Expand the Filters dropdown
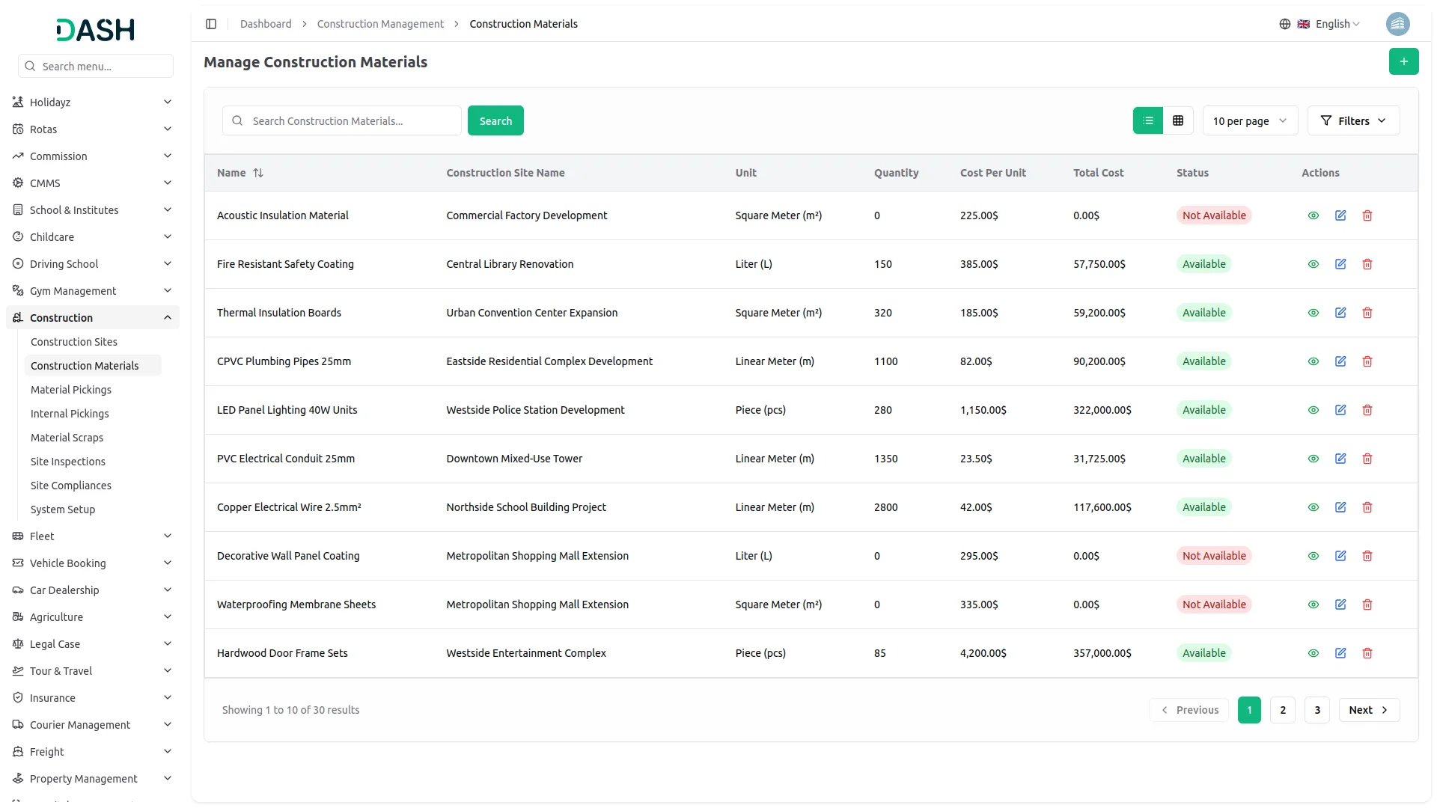The height and width of the screenshot is (808, 1437). point(1352,120)
